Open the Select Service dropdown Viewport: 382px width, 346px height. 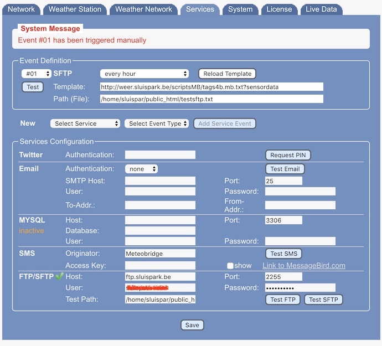[x=85, y=123]
